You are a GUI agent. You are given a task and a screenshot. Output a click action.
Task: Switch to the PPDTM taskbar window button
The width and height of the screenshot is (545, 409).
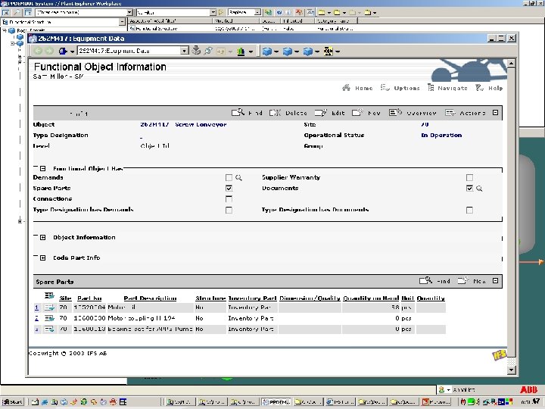pos(276,402)
